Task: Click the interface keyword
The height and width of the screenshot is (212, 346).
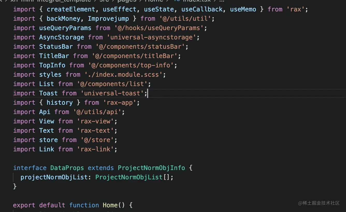Action: click(30, 168)
